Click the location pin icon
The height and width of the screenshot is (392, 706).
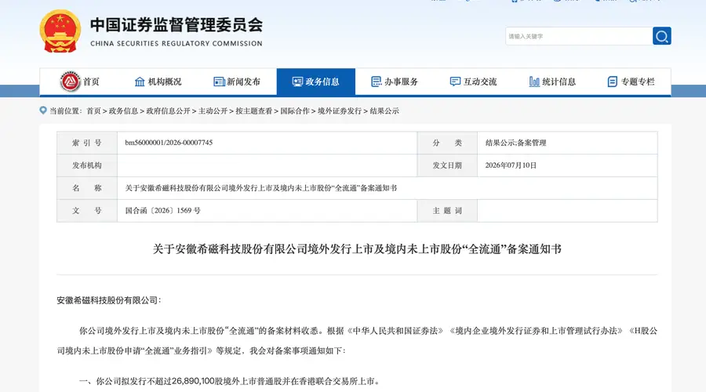tap(43, 111)
